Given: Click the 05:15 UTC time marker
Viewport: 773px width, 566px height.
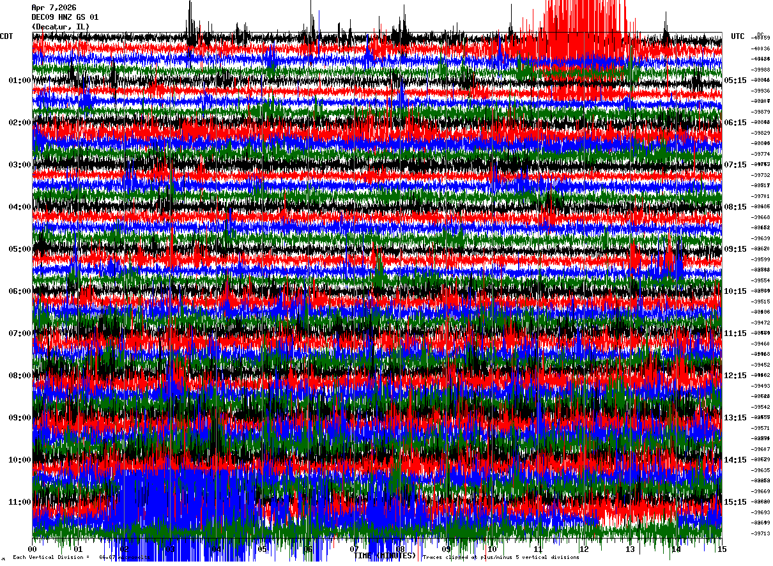Looking at the screenshot, I should 735,80.
